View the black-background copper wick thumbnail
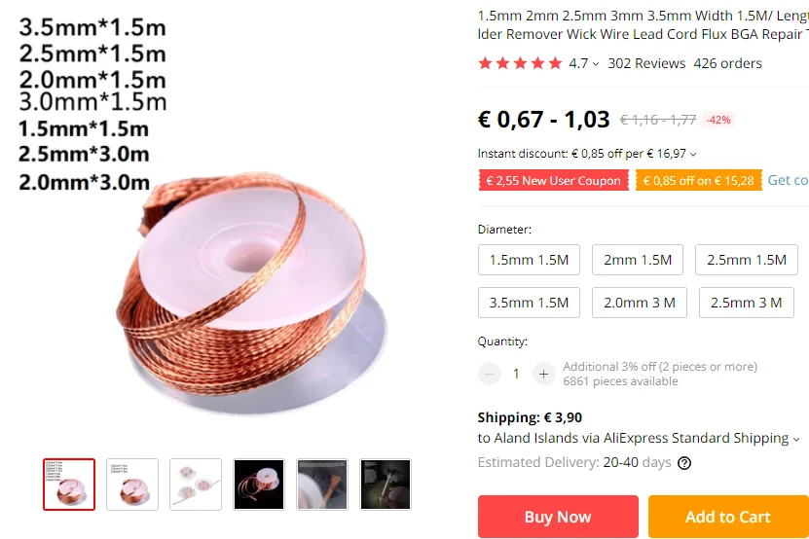This screenshot has width=809, height=539. (259, 485)
